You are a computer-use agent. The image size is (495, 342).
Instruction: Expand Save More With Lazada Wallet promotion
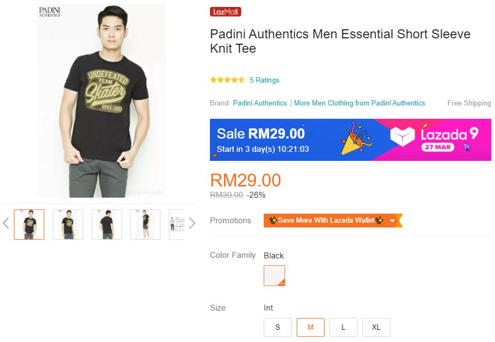[x=393, y=221]
